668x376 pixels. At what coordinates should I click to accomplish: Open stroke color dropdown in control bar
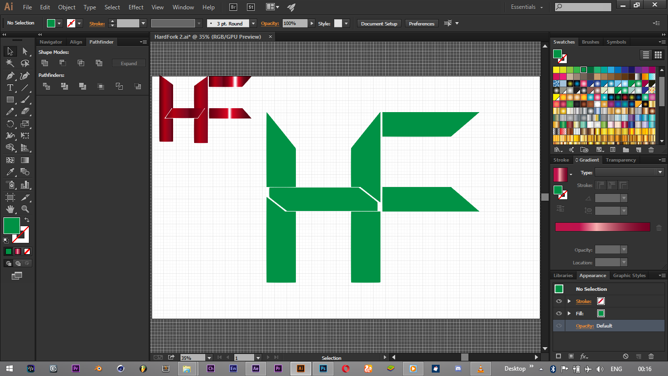coord(79,23)
